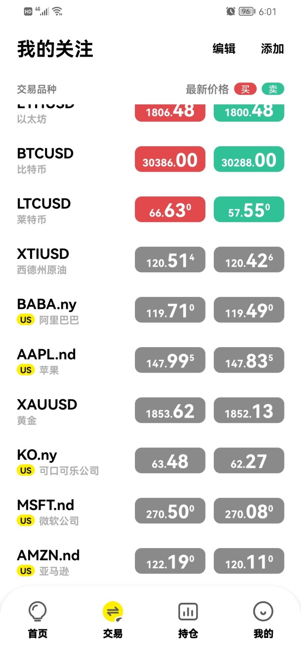Screen dimensions: 301x653
Task: Open the XTIUSD 西德州原油 row
Action: coord(70,260)
